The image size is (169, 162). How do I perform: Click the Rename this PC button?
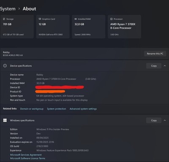point(155,54)
